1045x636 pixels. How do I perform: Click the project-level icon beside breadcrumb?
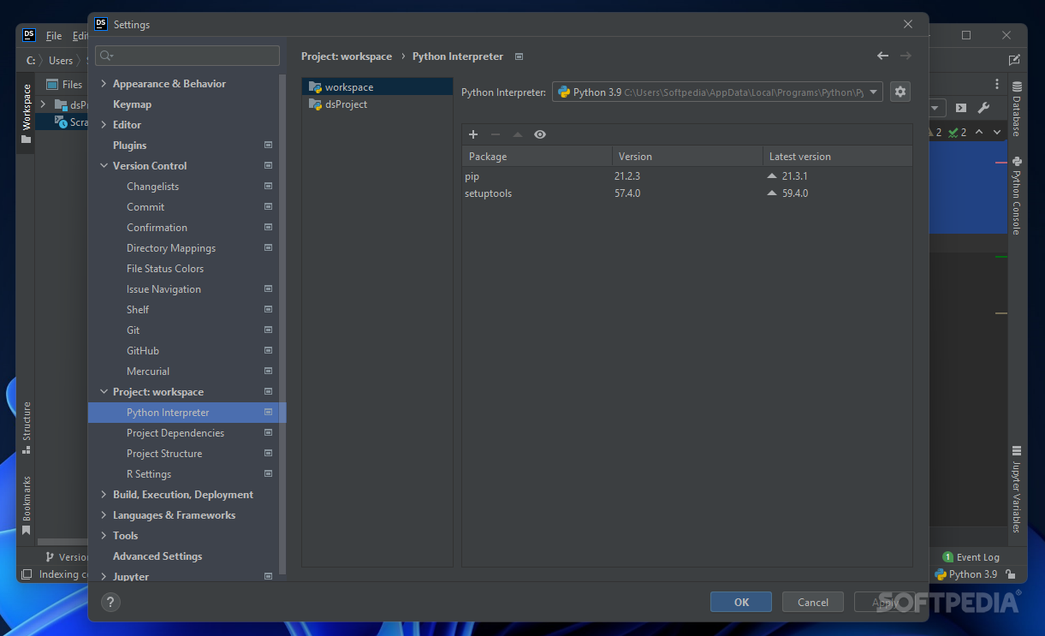click(520, 56)
